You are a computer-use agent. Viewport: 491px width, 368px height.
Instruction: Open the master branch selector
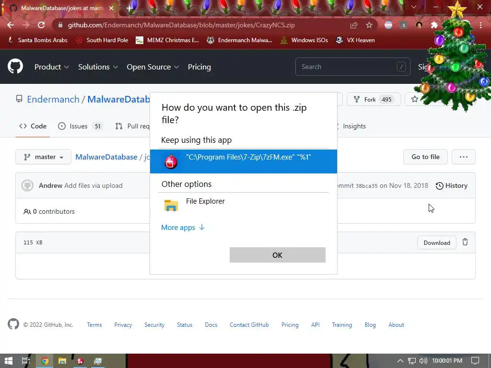tap(43, 157)
